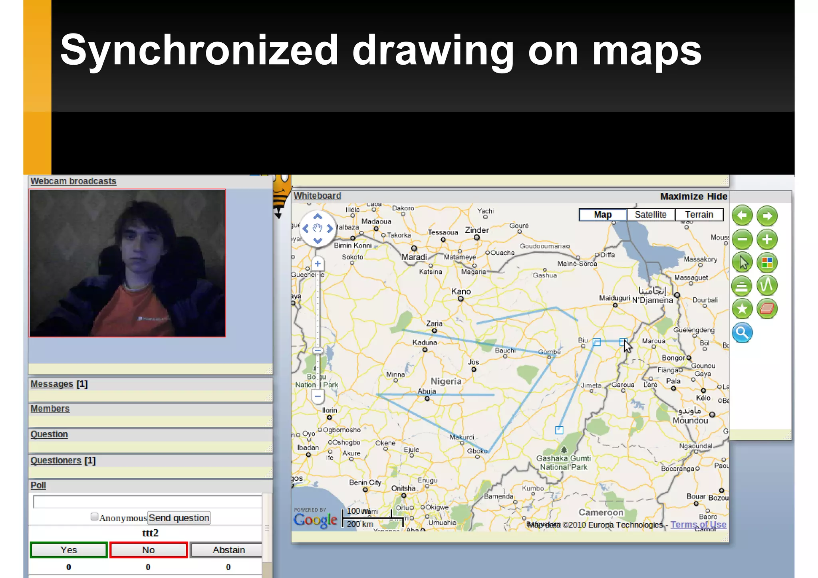Open the Terms of Use link
Image resolution: width=818 pixels, height=578 pixels.
pyautogui.click(x=698, y=525)
